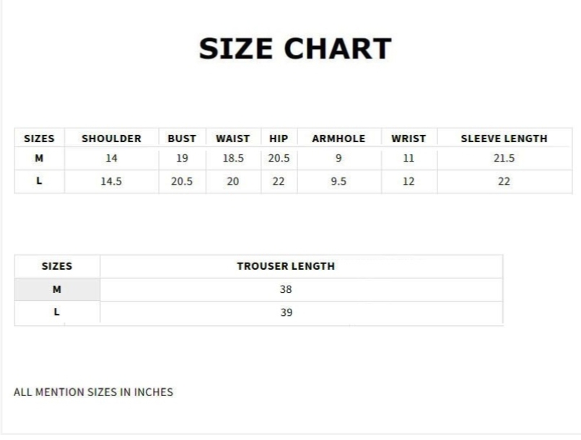Click the SHOULDER column header
The image size is (581, 440).
coord(111,138)
